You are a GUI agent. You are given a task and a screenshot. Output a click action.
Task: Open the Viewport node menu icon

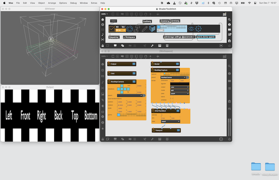point(178,130)
